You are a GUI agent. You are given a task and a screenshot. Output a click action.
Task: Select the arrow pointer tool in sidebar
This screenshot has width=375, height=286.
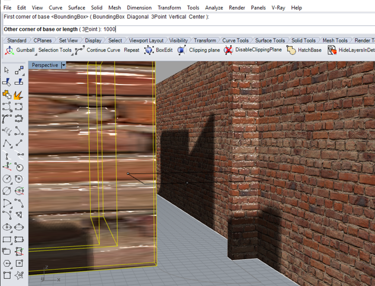point(7,70)
